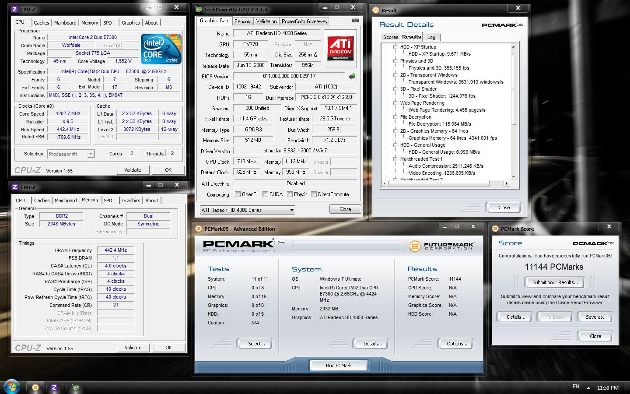
Task: Click Submit Your Results button
Action: coord(555,282)
